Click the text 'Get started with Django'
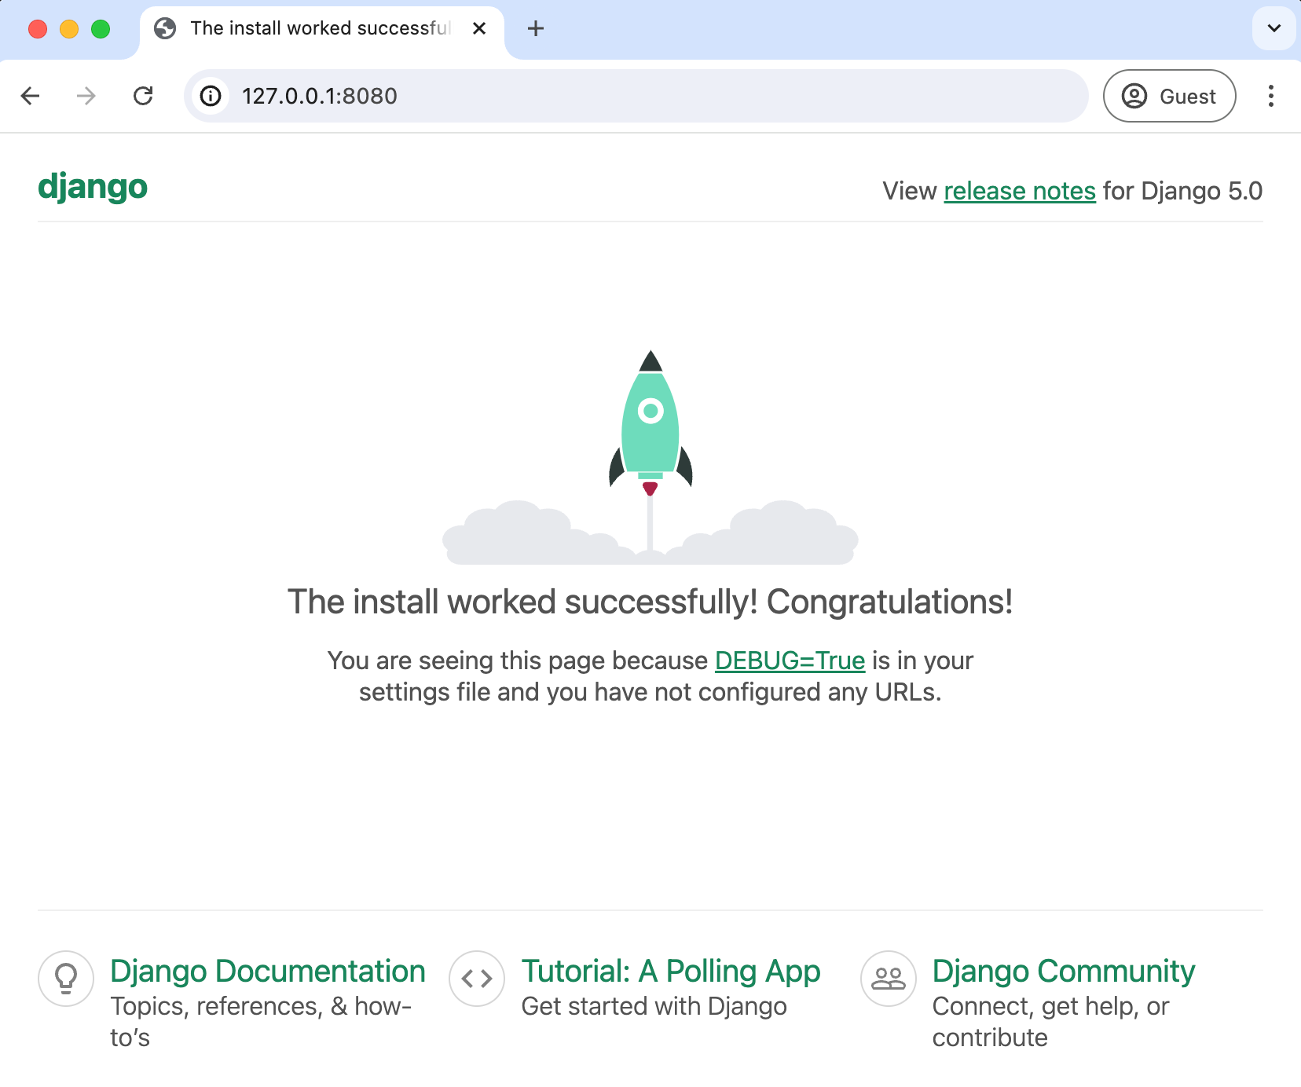 [654, 1006]
